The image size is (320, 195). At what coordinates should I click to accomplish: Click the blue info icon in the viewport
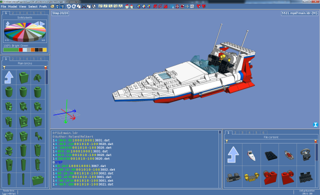[315, 124]
